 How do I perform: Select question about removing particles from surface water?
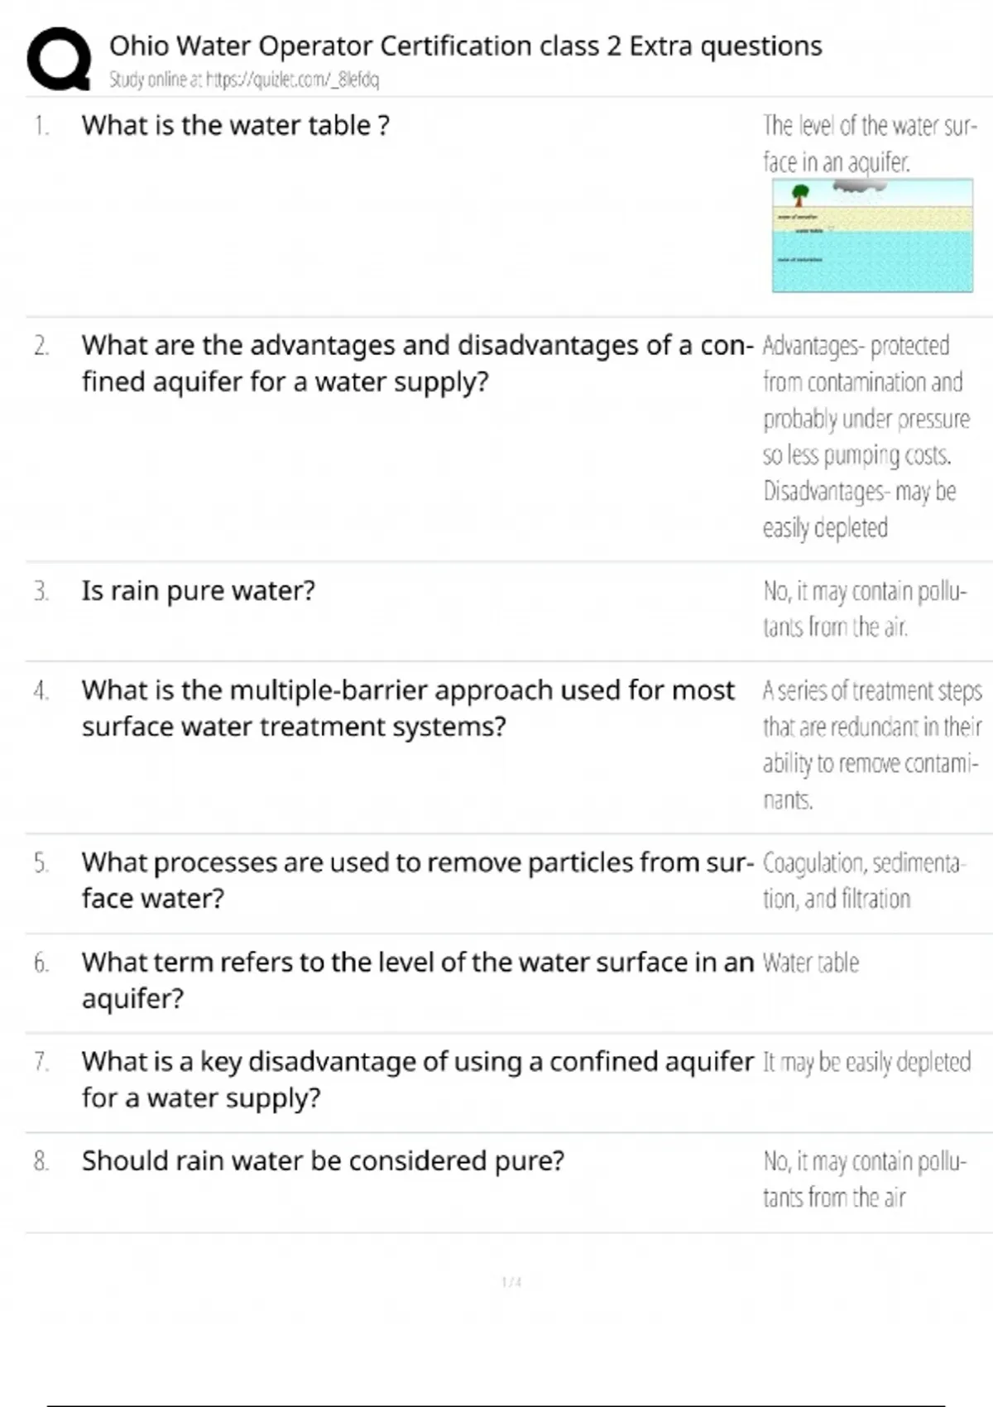click(x=418, y=881)
